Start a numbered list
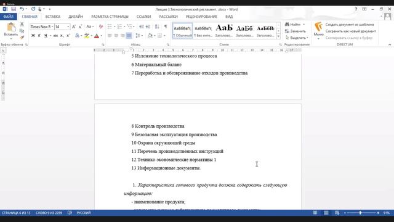This screenshot has width=394, height=222. (x=119, y=27)
